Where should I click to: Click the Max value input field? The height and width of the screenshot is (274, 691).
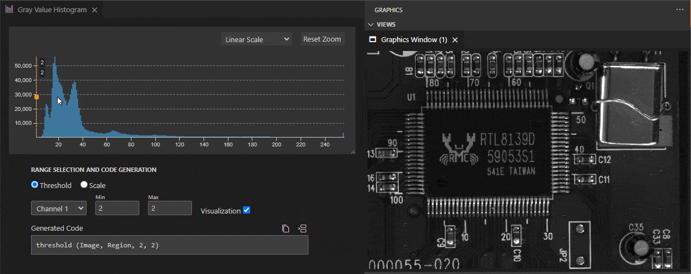click(x=169, y=209)
